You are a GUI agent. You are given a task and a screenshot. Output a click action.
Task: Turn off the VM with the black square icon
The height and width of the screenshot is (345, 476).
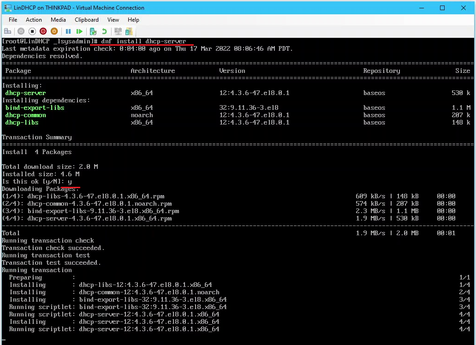coord(32,31)
